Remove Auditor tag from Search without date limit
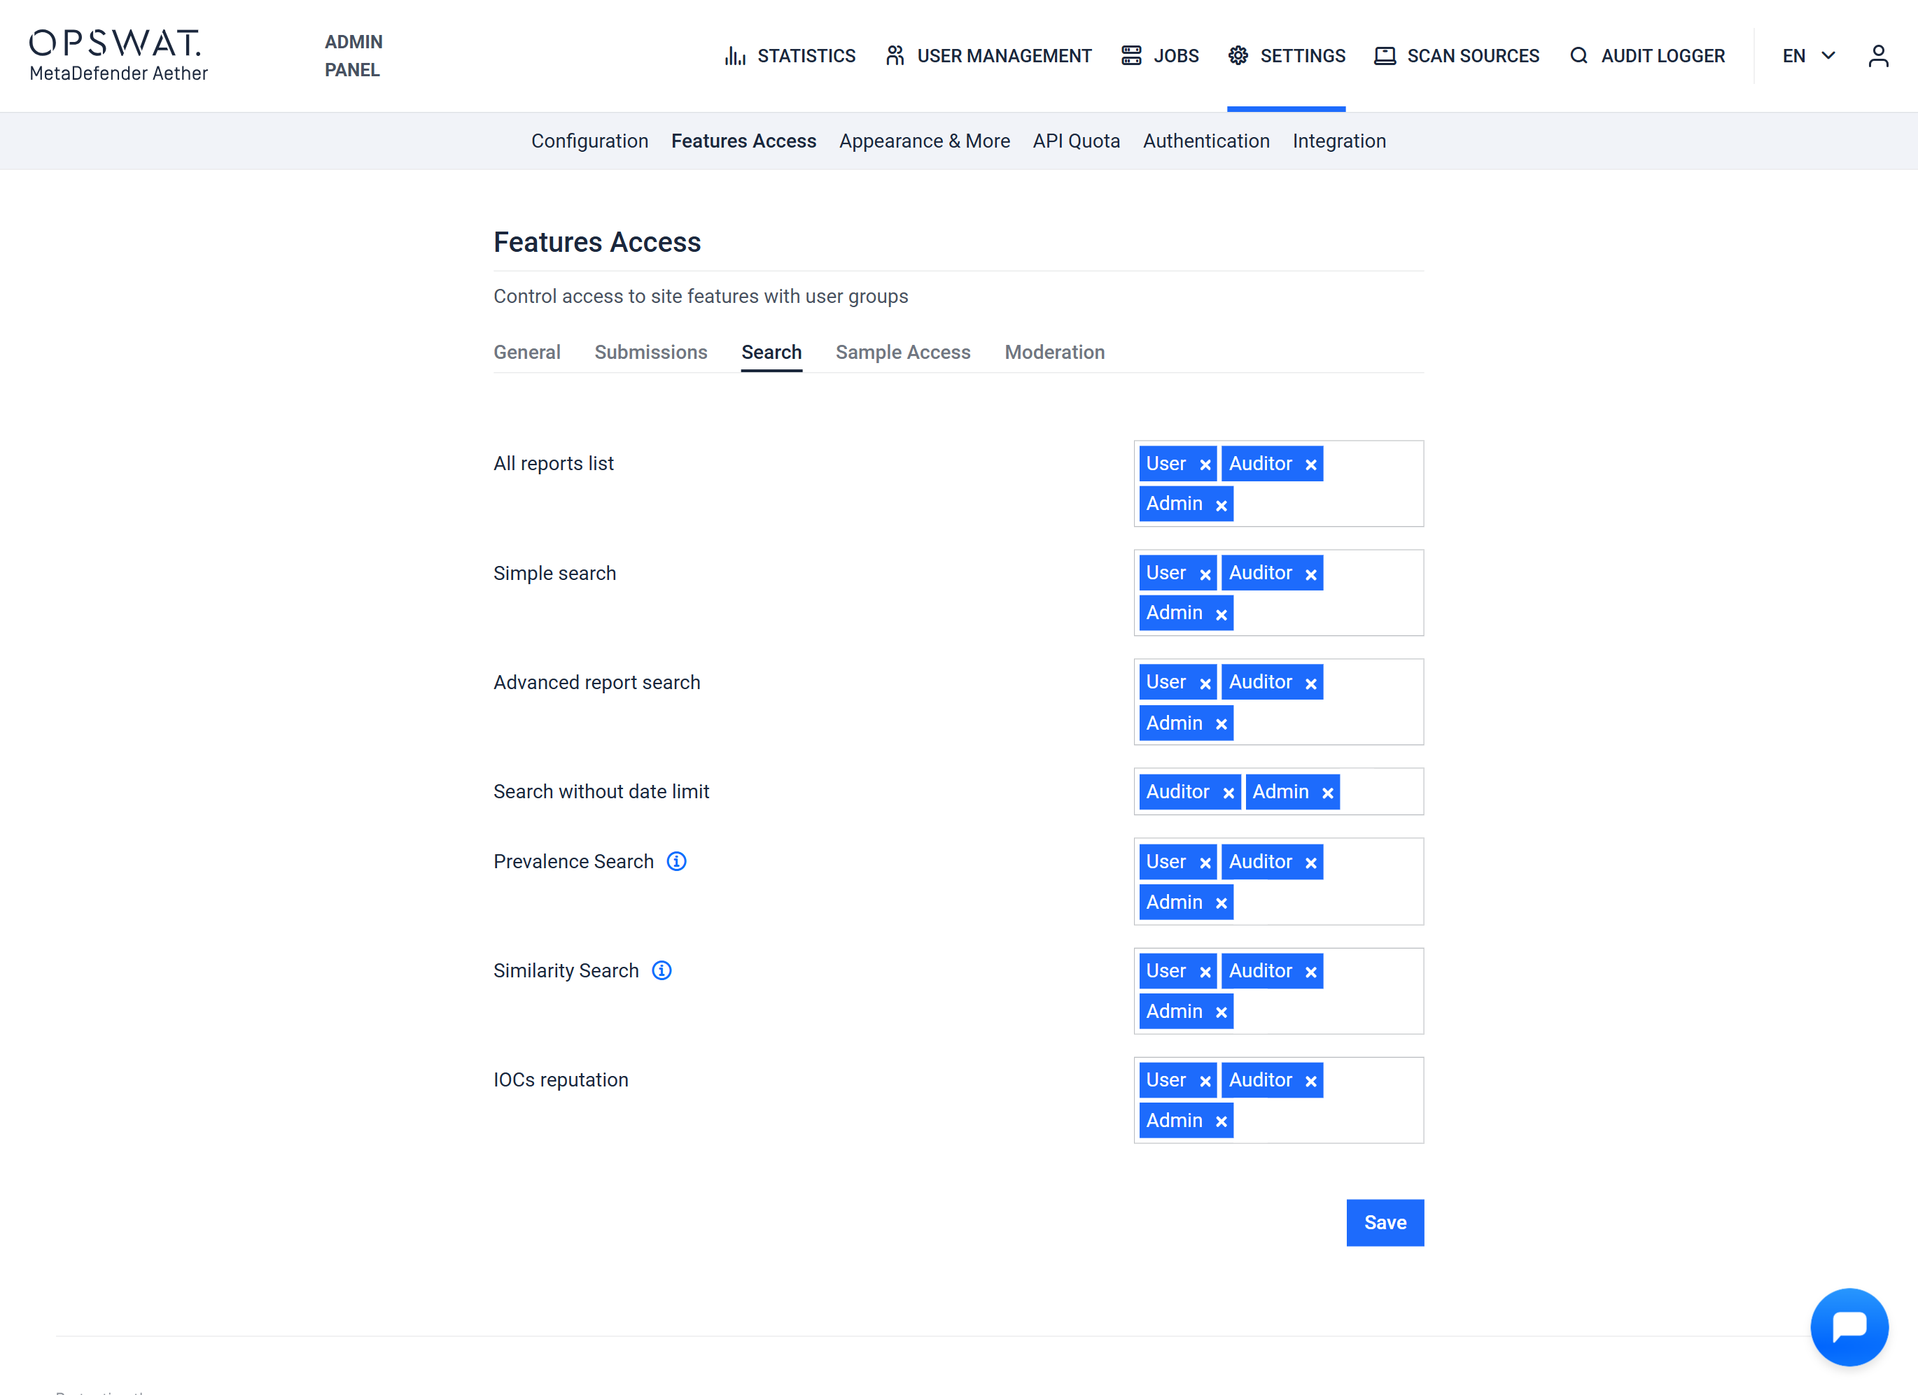 pos(1228,793)
